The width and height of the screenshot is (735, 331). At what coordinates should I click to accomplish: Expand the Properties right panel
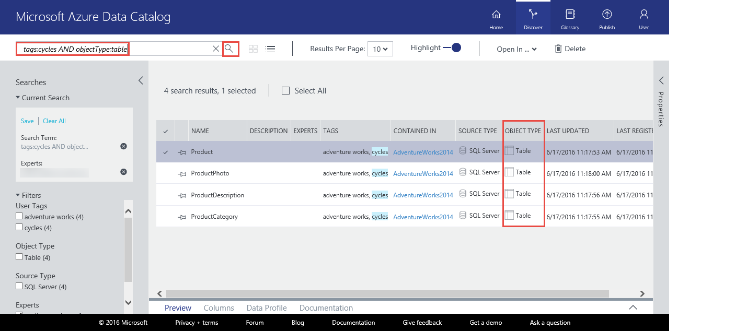click(661, 80)
